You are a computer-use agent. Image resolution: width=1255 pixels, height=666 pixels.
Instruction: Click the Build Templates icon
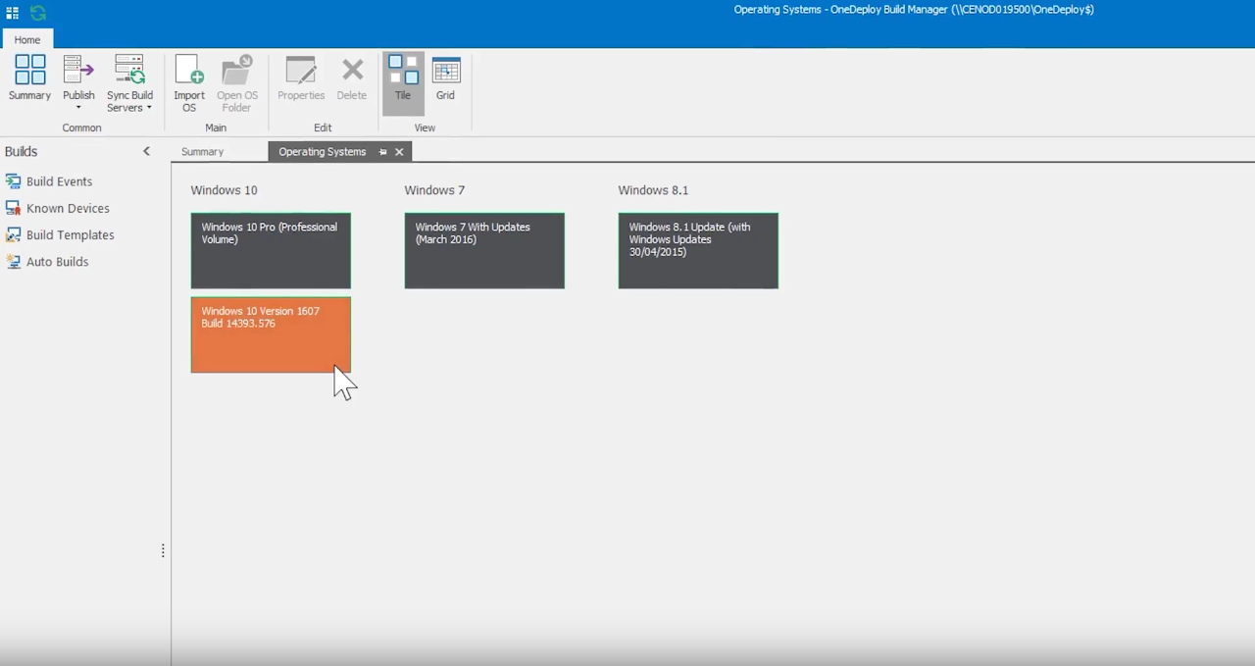point(13,235)
